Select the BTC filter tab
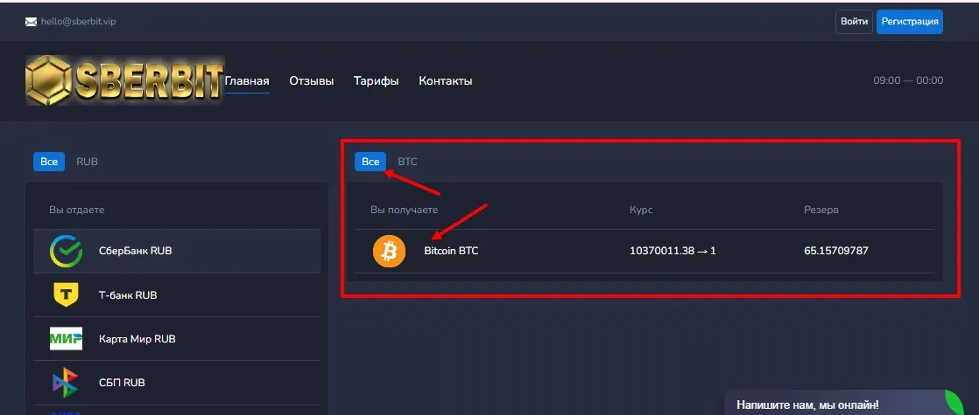979x415 pixels. tap(407, 162)
